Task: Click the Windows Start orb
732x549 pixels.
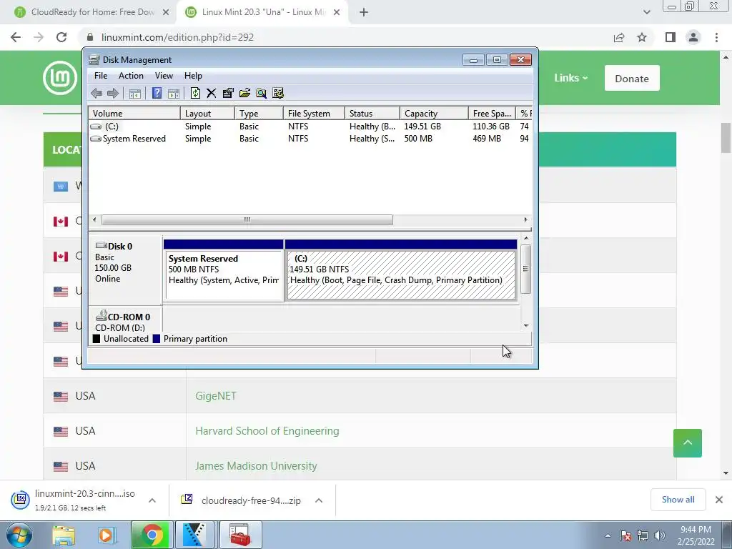Action: (19, 535)
